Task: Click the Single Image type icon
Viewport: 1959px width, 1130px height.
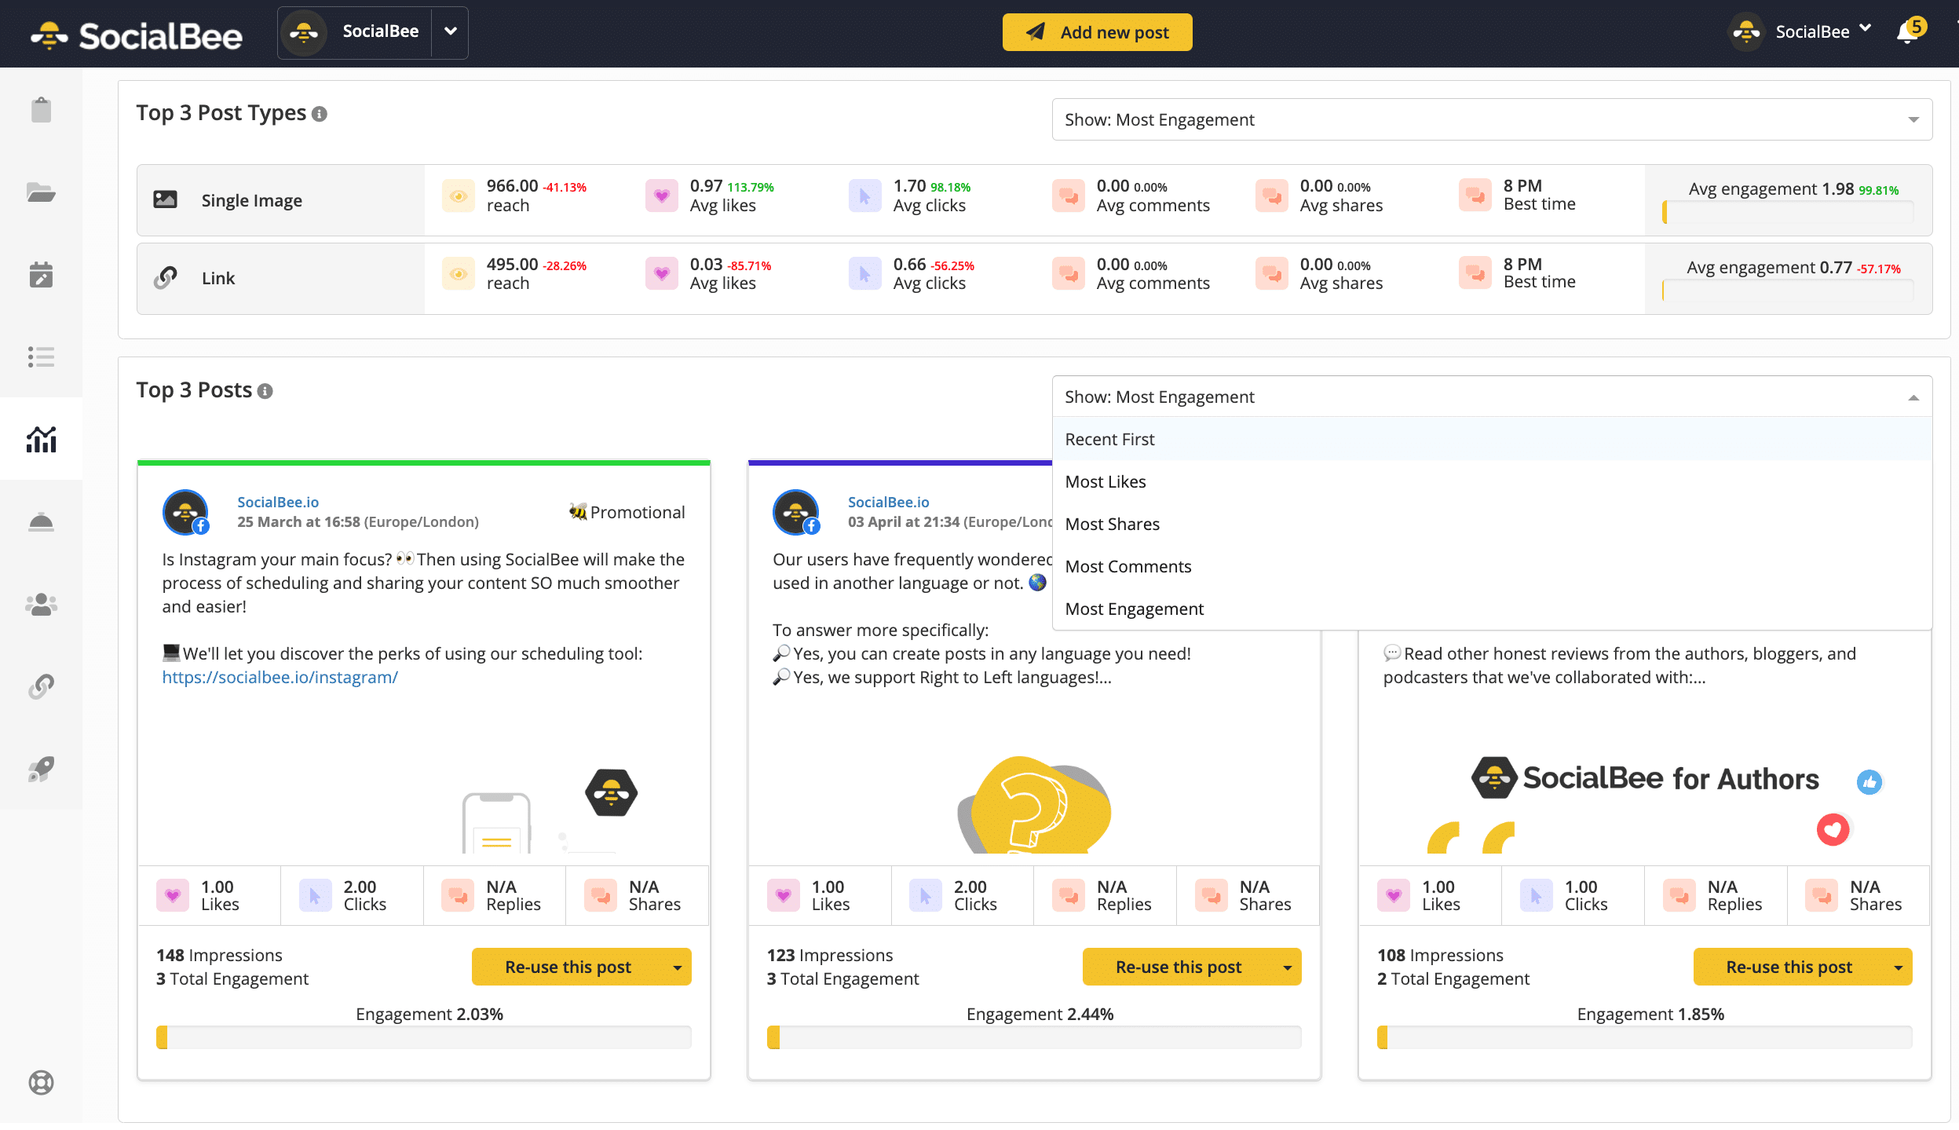Action: pyautogui.click(x=165, y=199)
